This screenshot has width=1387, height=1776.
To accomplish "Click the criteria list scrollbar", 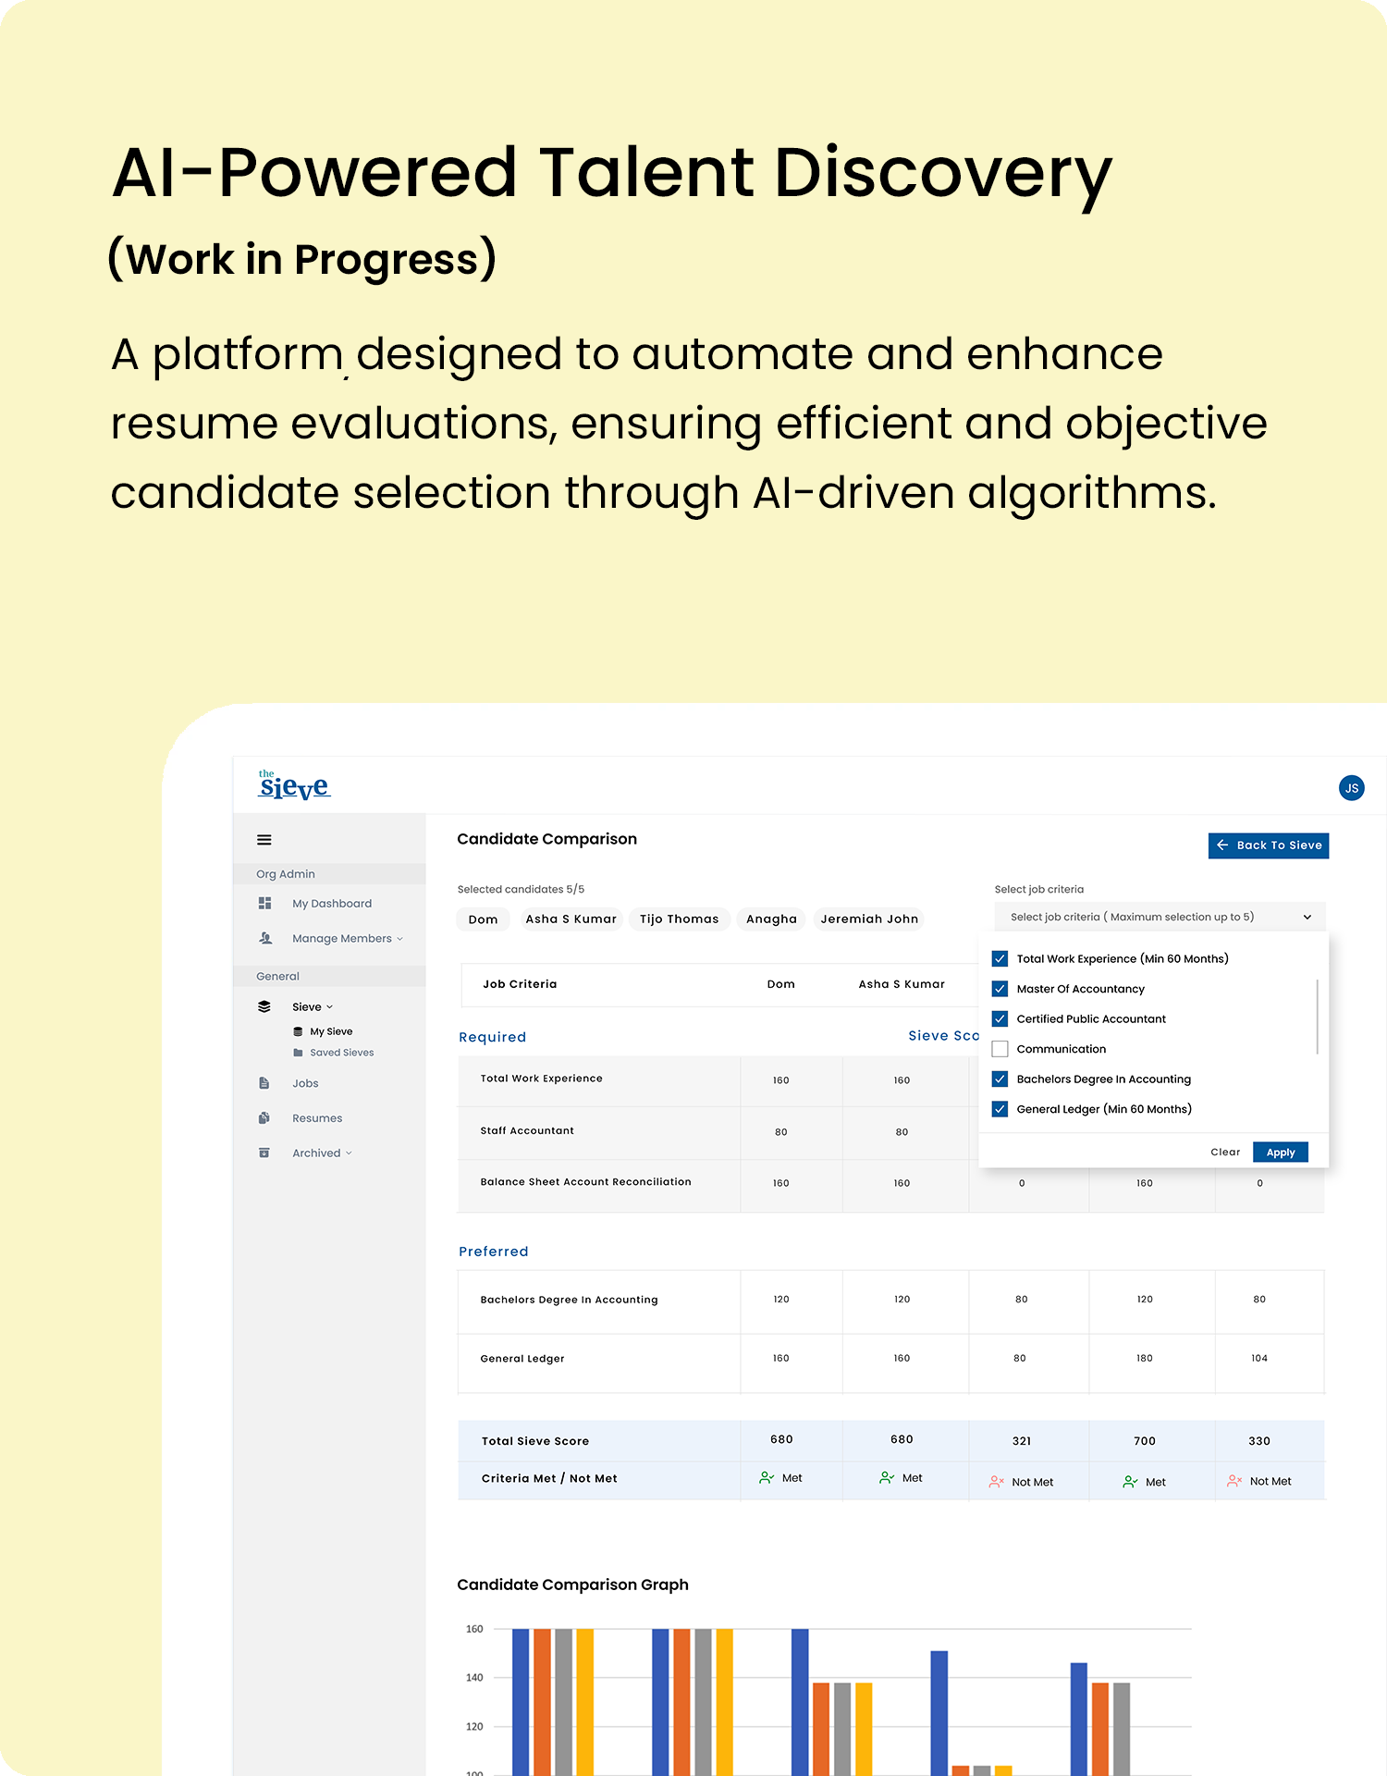I will (x=1317, y=1017).
